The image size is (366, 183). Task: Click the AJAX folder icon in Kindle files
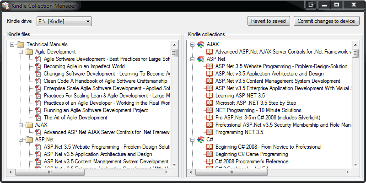29,125
